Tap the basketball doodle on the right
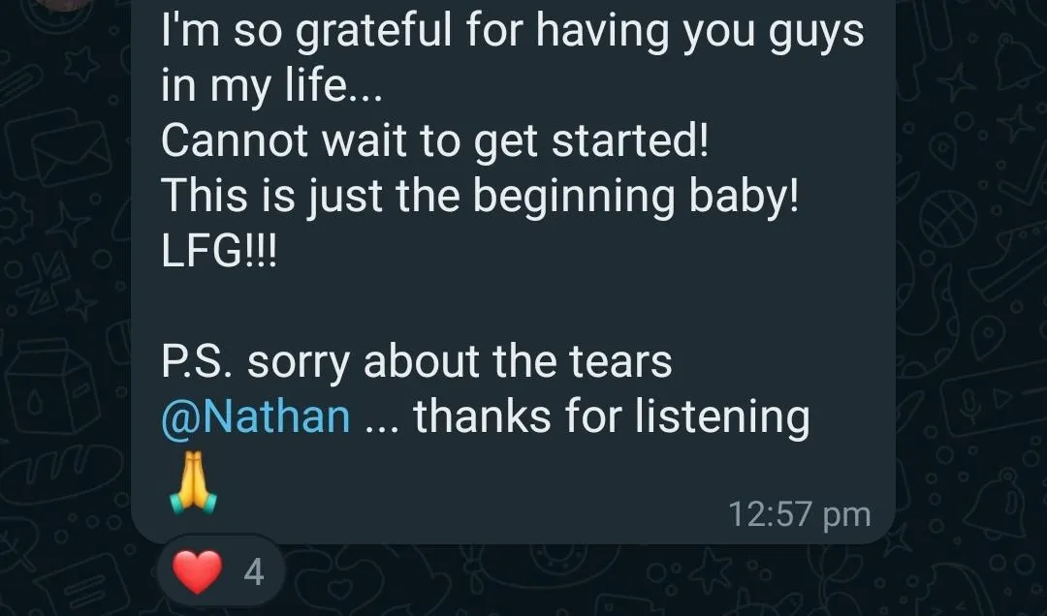 (948, 219)
